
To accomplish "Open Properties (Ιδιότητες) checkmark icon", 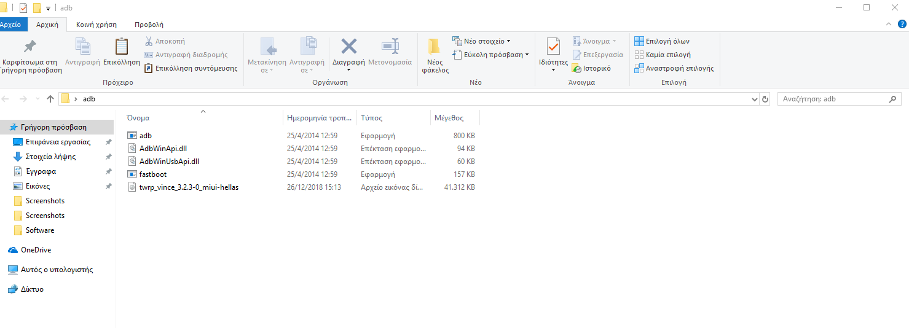I will pos(553,47).
